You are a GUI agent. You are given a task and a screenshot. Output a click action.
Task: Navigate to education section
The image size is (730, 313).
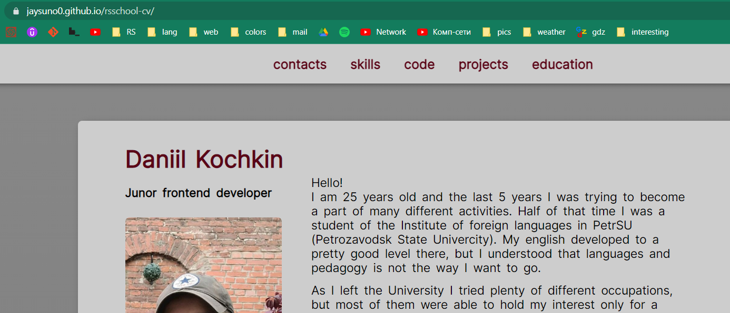tap(563, 65)
